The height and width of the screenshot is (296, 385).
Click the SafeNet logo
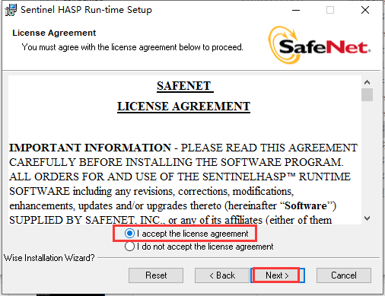pyautogui.click(x=319, y=45)
